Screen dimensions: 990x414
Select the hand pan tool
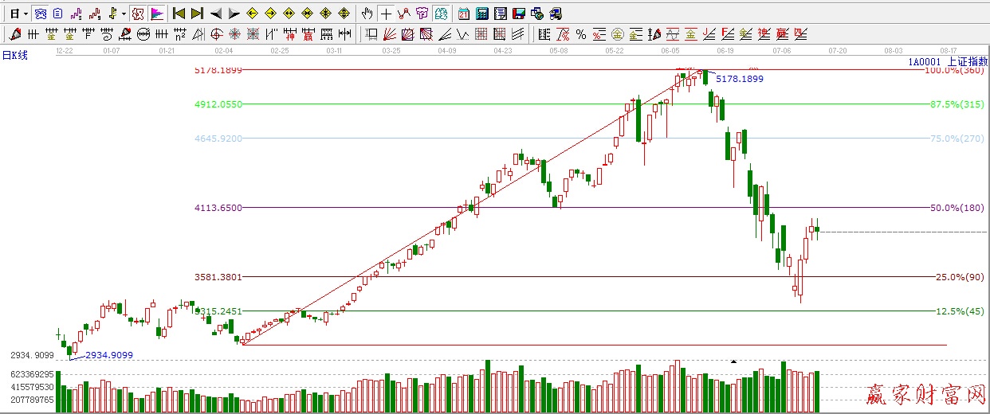(x=367, y=14)
